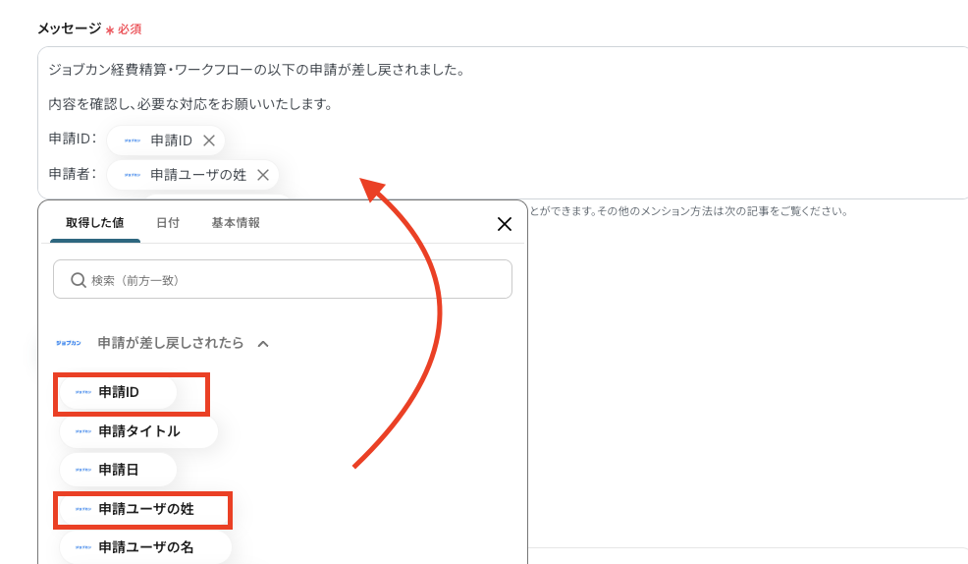Viewport: 968px width, 564px height.
Task: Collapse the 申請が差し戻しされたら section
Action: [263, 344]
